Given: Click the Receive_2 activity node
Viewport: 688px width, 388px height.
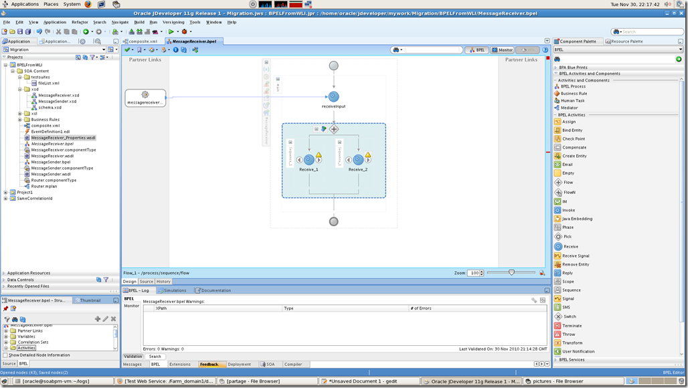Looking at the screenshot, I should [358, 160].
